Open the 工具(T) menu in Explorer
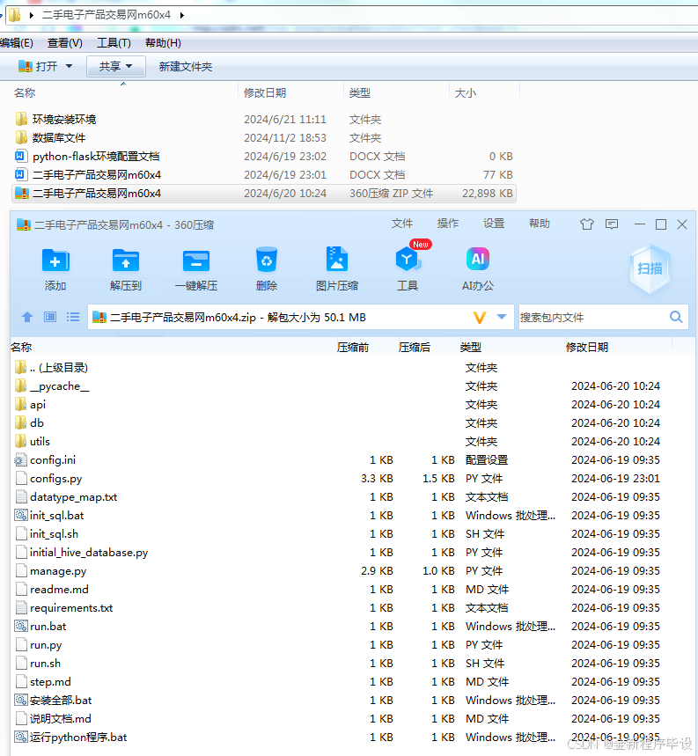The width and height of the screenshot is (698, 756). (x=114, y=43)
